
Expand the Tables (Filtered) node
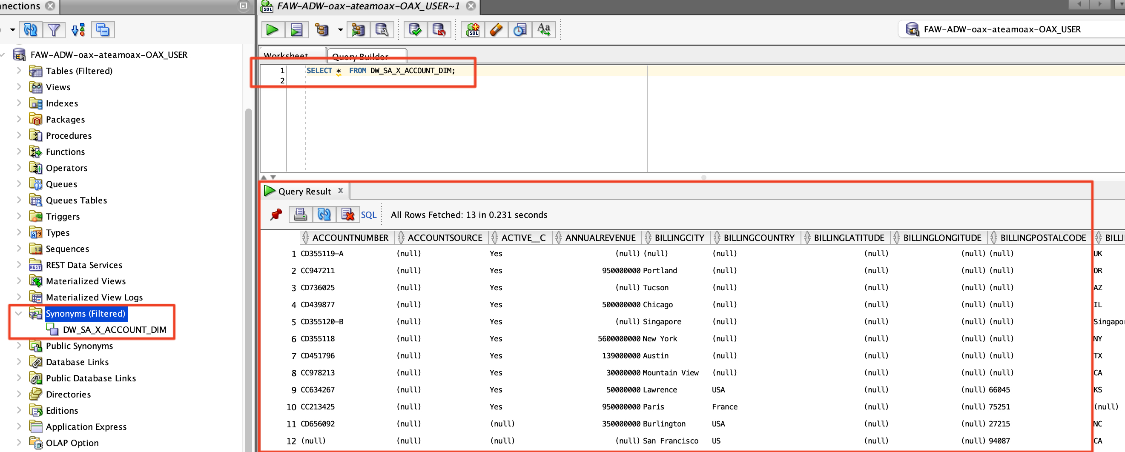[19, 70]
